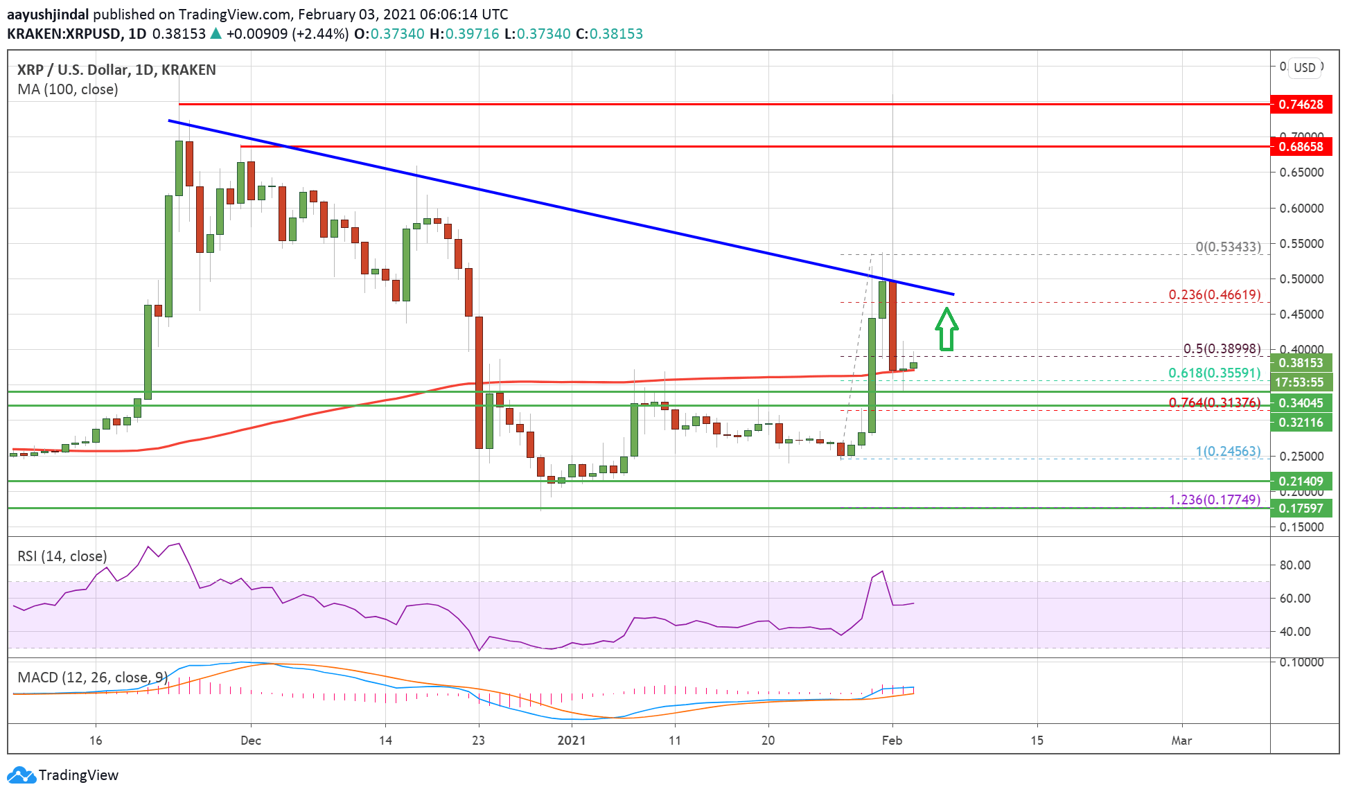1347x796 pixels.
Task: Click the MA (100, close) indicator label
Action: 68,89
